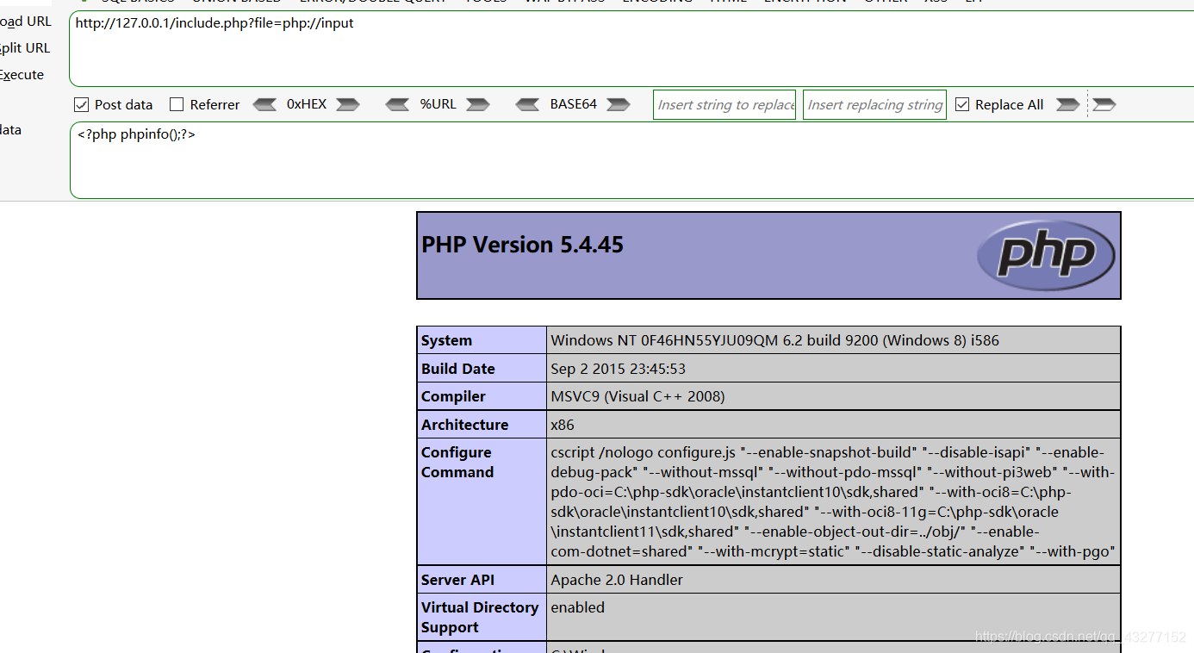
Task: Click the %URL label
Action: coord(438,104)
